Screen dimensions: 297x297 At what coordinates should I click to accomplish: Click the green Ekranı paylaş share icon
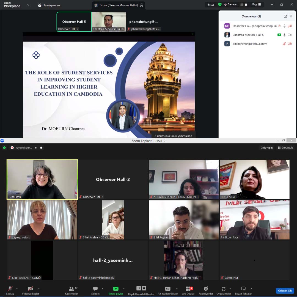116,289
